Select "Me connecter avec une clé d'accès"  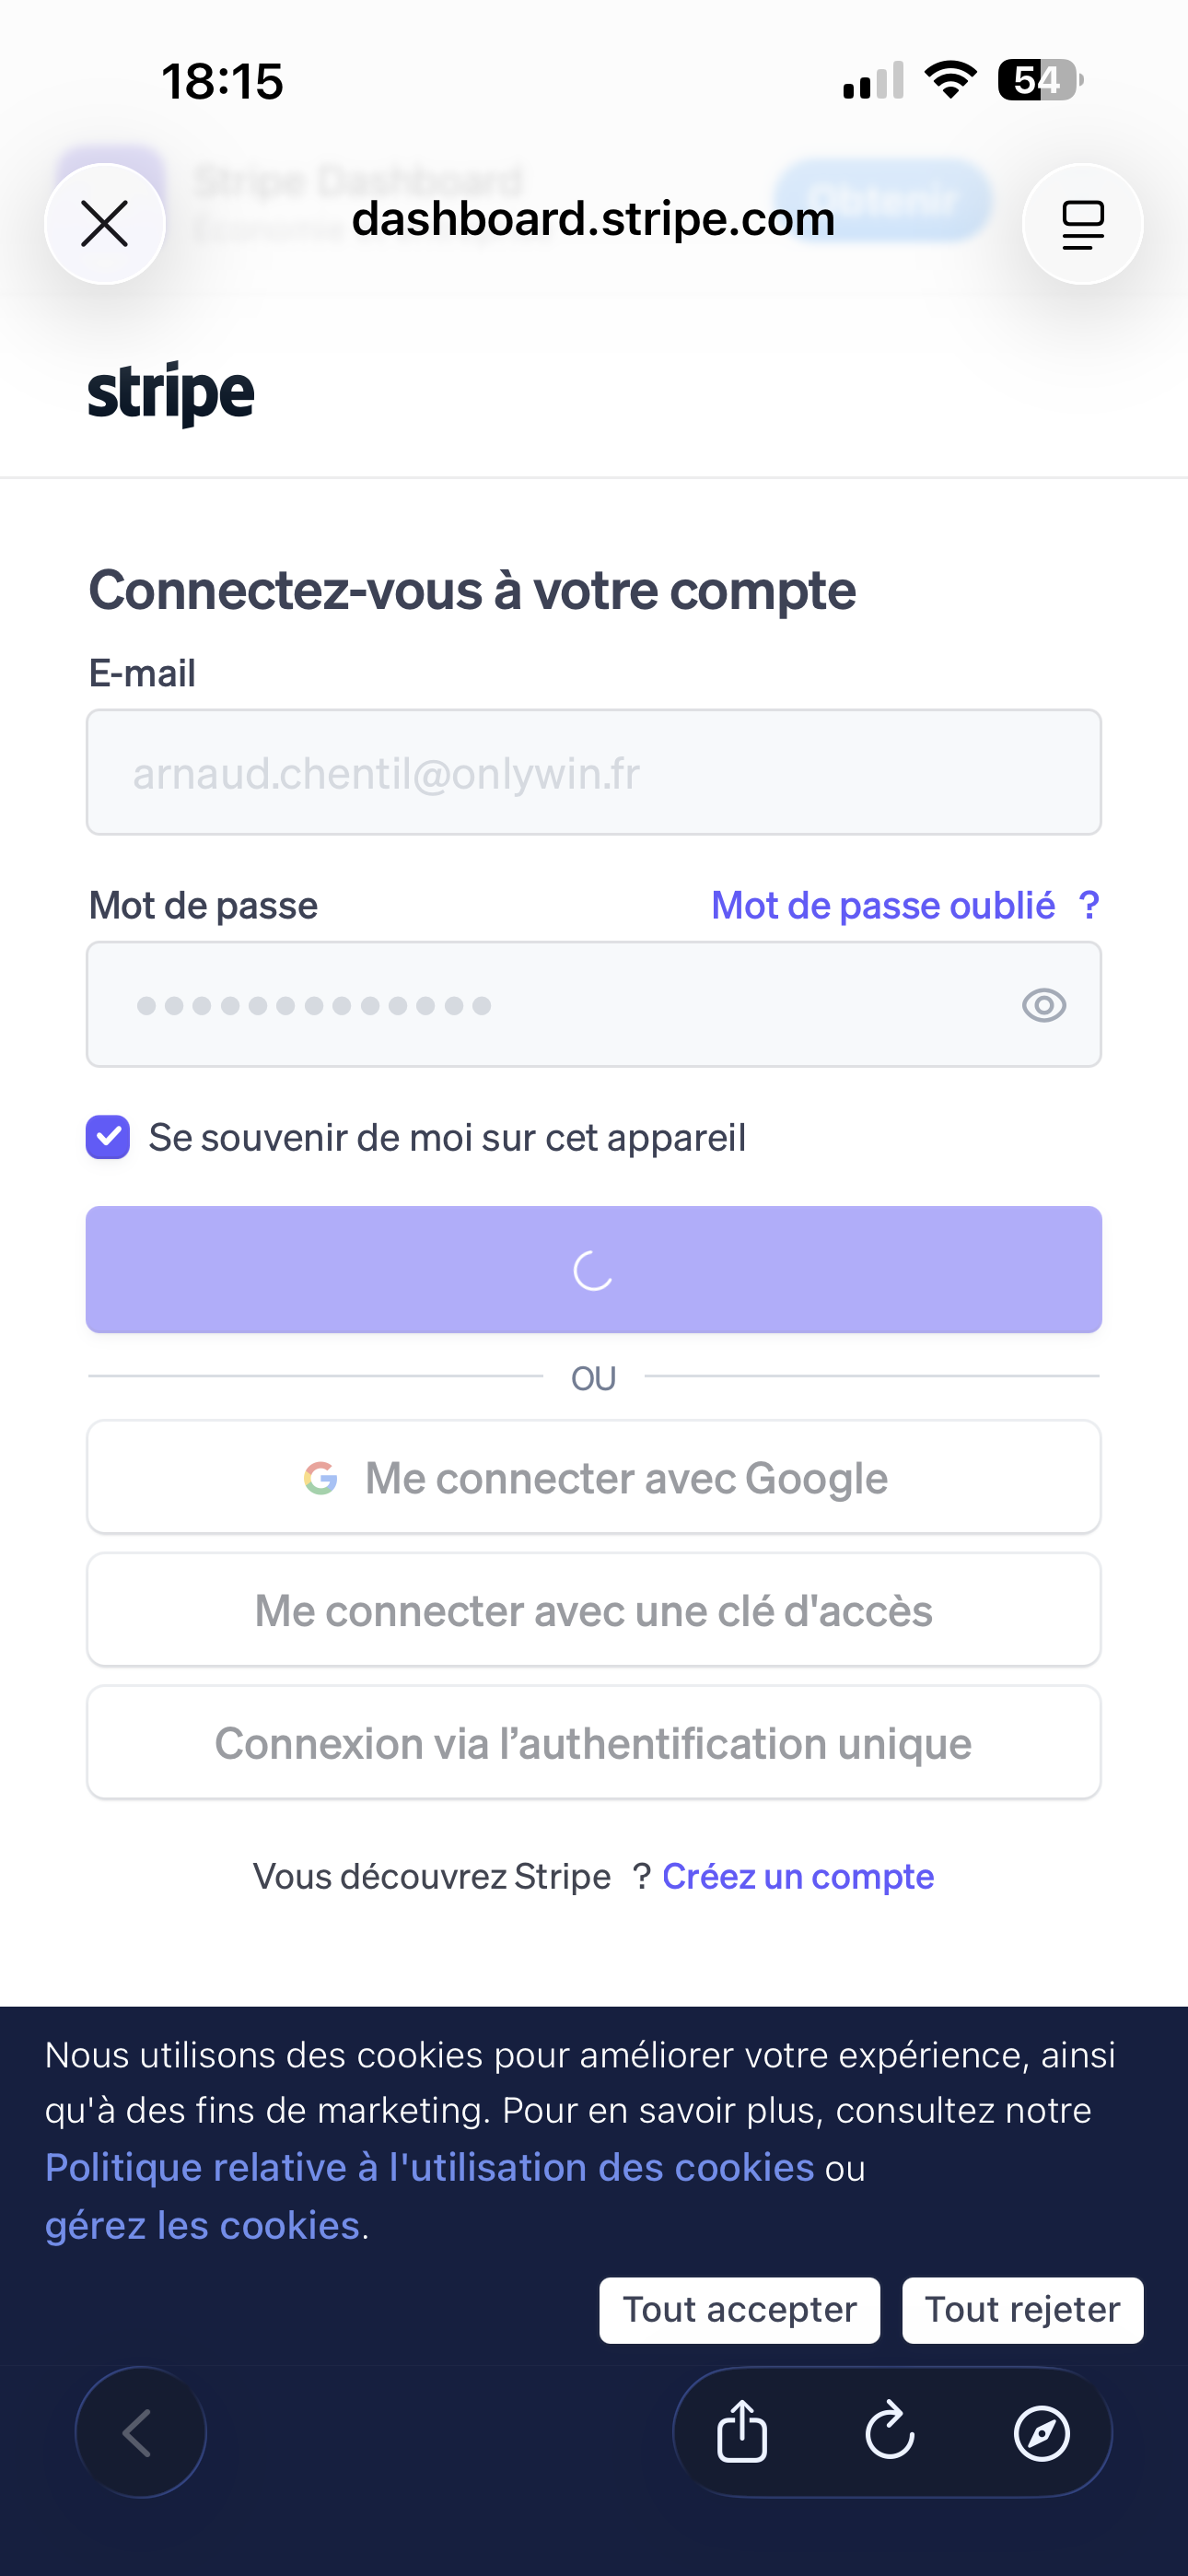[594, 1611]
